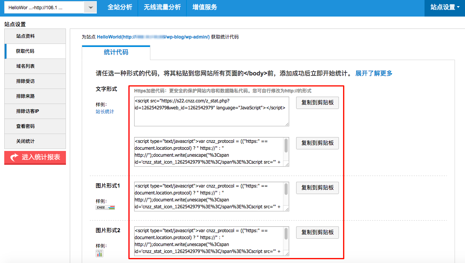Expand the 站点设置 menu in top bar

point(445,7)
